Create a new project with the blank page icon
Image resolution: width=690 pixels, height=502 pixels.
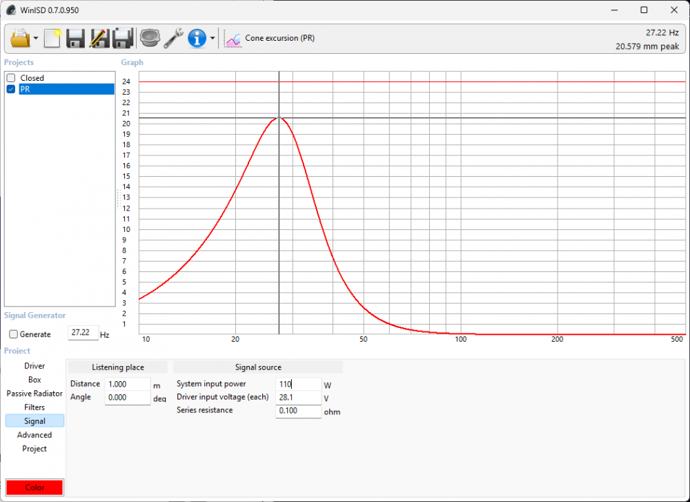[x=52, y=38]
